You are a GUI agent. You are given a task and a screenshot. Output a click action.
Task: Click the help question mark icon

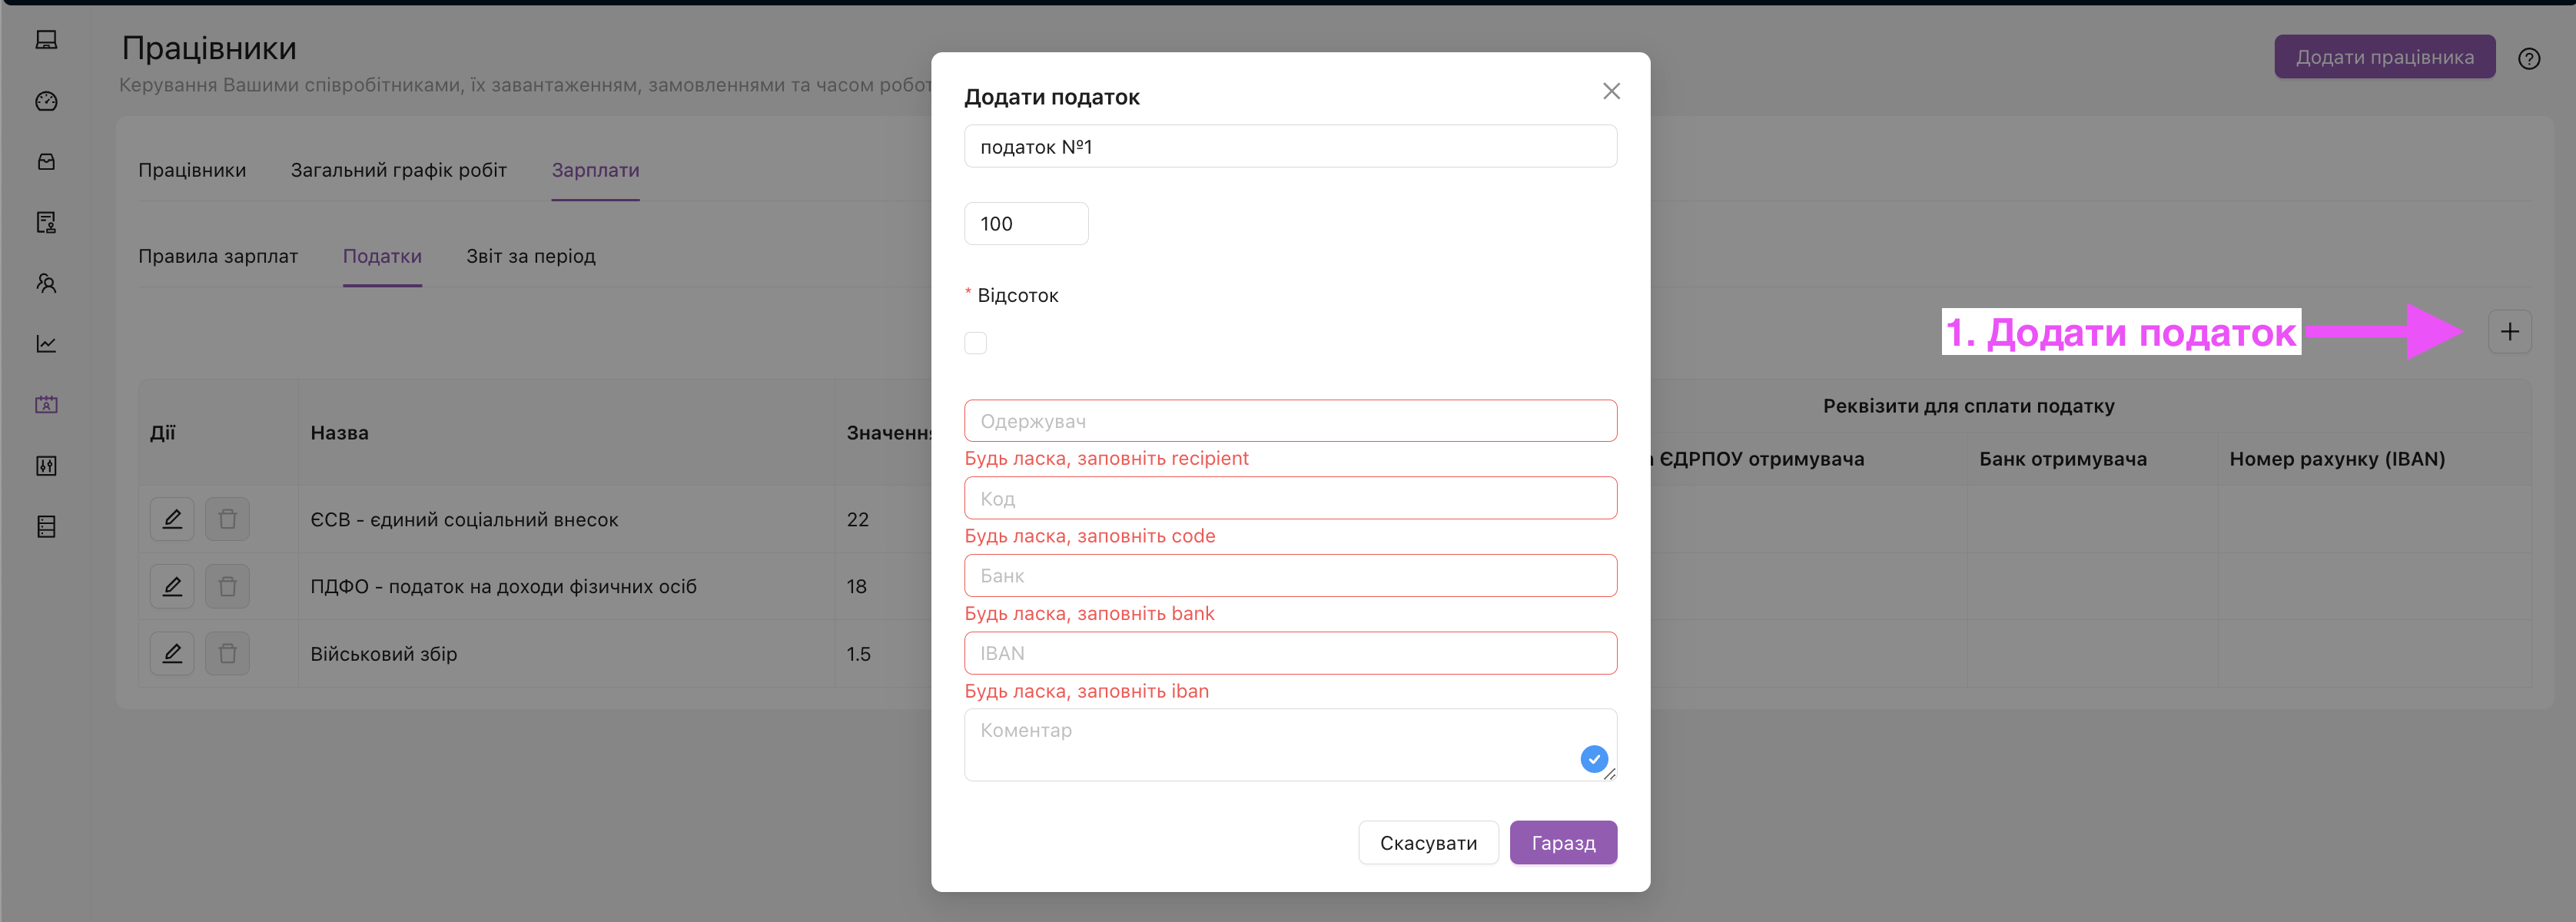coord(2528,59)
